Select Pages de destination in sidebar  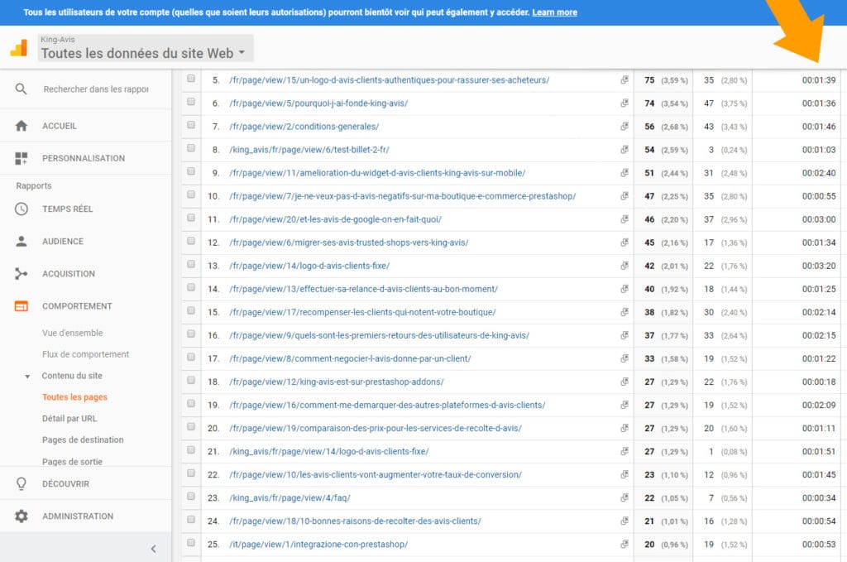point(83,440)
